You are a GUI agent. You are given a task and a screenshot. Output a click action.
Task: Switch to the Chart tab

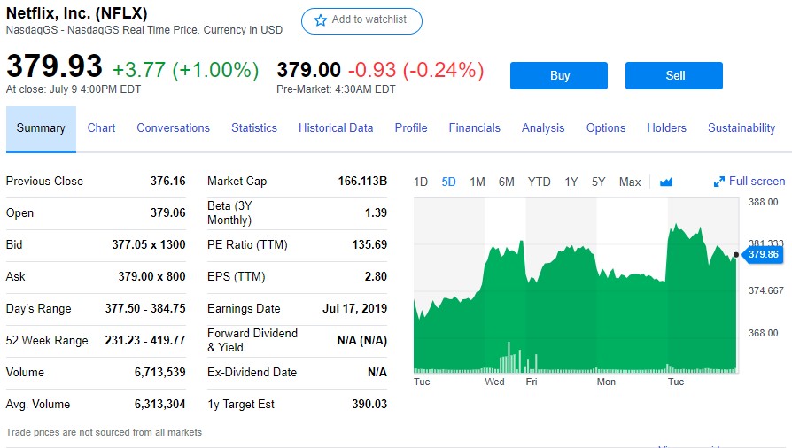click(x=101, y=128)
